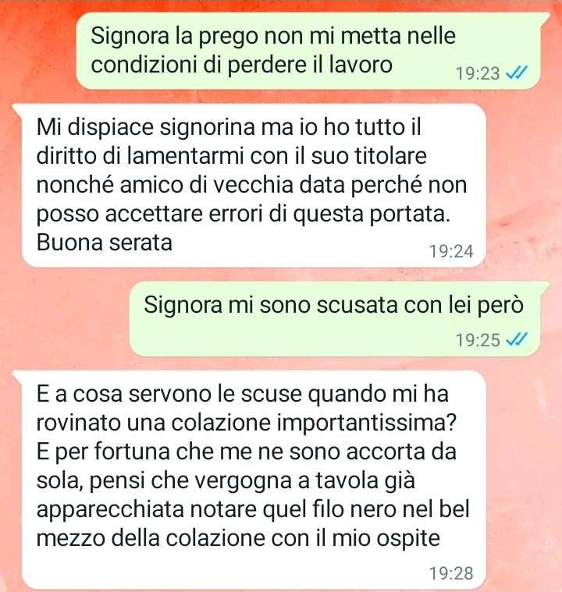Click the tail of the white 'E a cosa servono' bubble
The height and width of the screenshot is (592, 562).
pyautogui.click(x=18, y=376)
